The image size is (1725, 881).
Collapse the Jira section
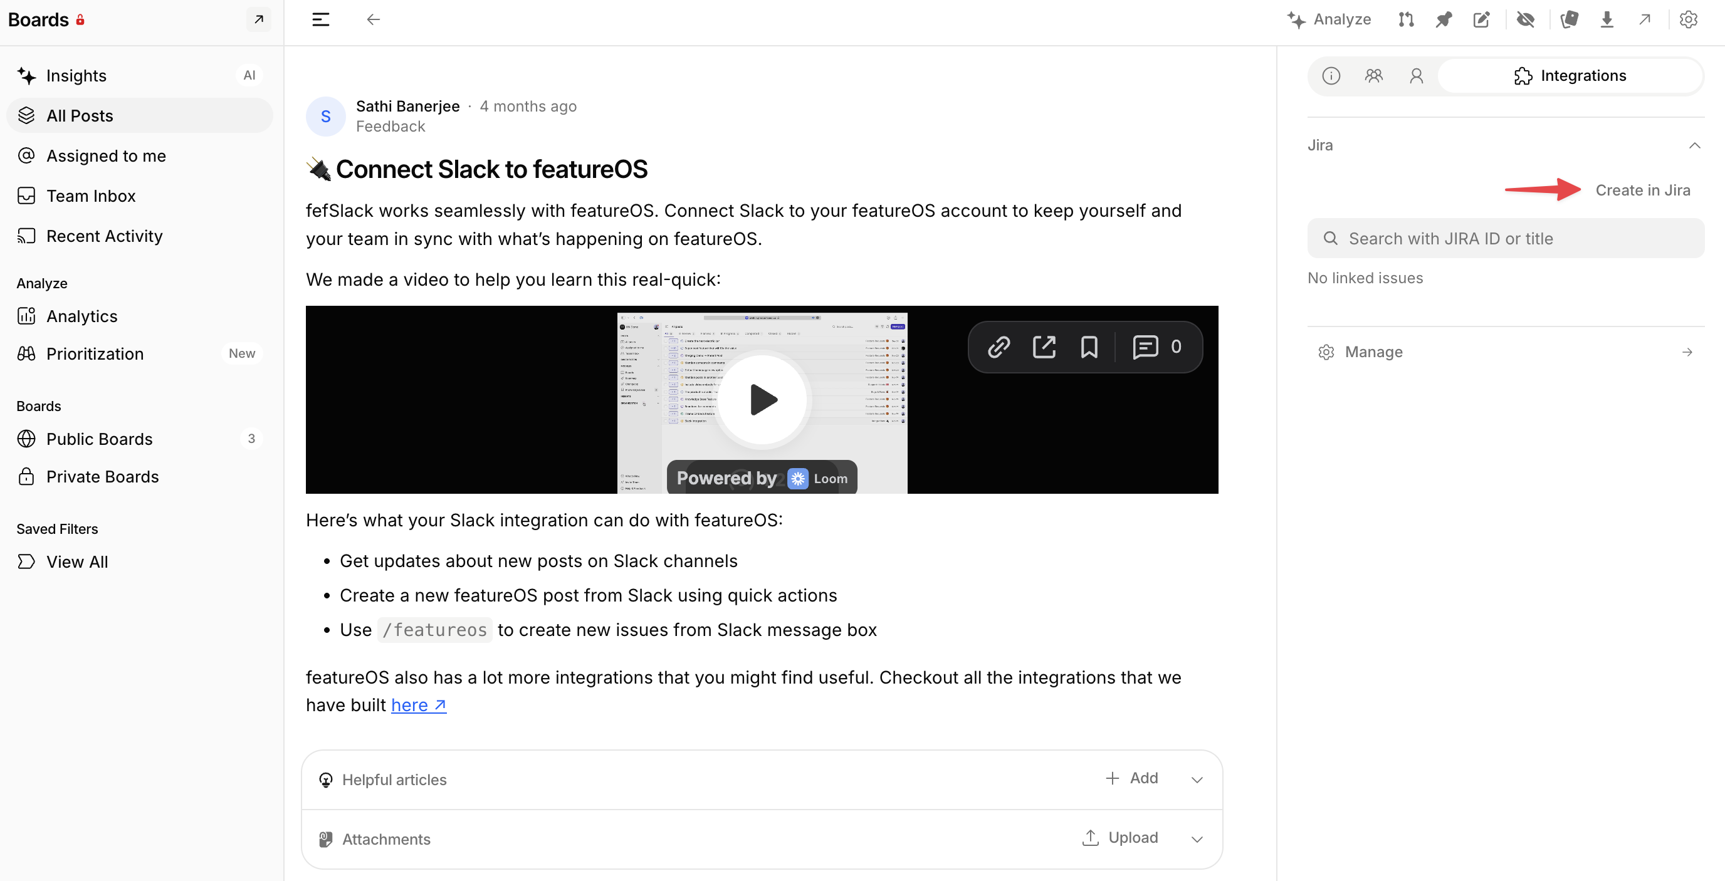point(1694,145)
